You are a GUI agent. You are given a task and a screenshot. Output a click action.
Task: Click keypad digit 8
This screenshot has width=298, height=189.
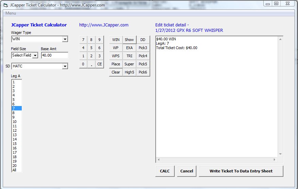coord(91,40)
